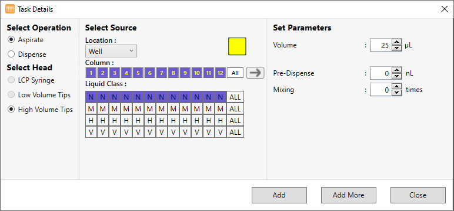Click the right arrow next to columns
454x211 pixels.
255,73
